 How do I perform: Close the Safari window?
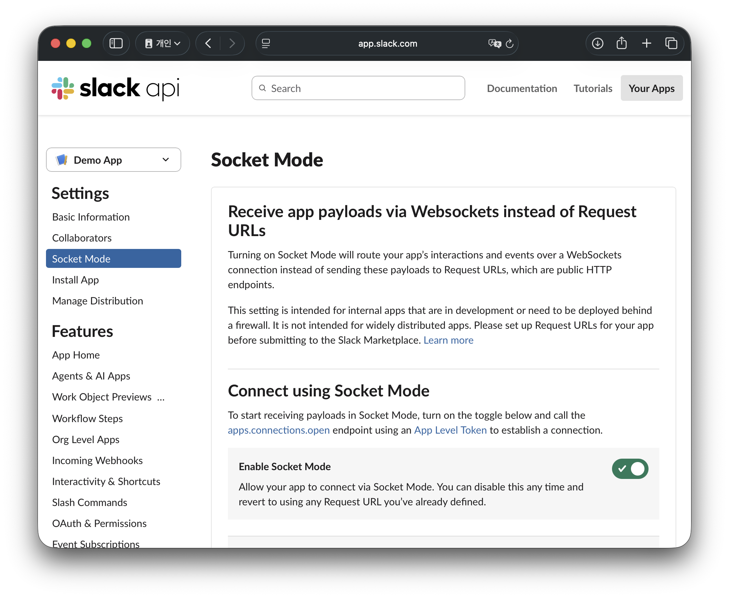55,43
